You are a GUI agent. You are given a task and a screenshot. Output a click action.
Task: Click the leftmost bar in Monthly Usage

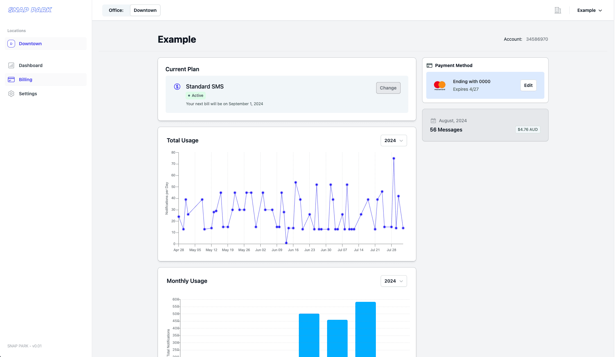click(x=309, y=335)
